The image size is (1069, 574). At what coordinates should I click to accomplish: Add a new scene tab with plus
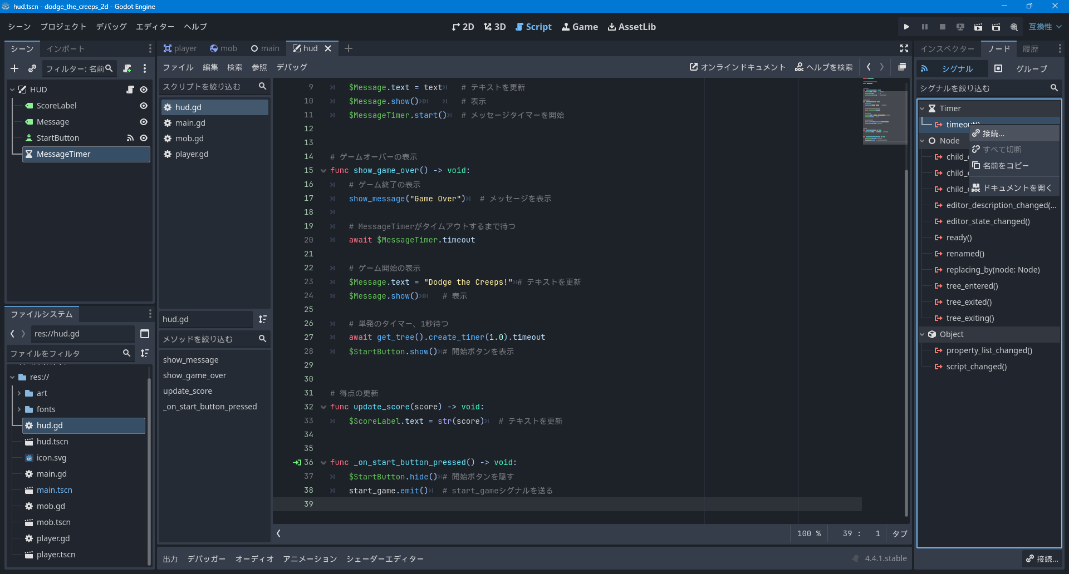(x=349, y=49)
